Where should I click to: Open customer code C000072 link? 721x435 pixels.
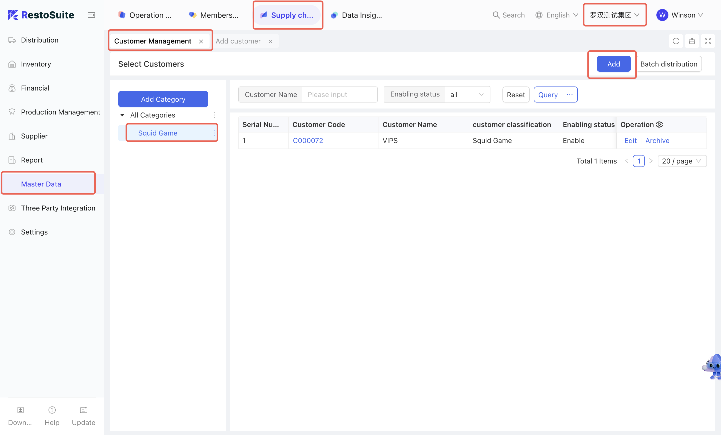pyautogui.click(x=308, y=140)
